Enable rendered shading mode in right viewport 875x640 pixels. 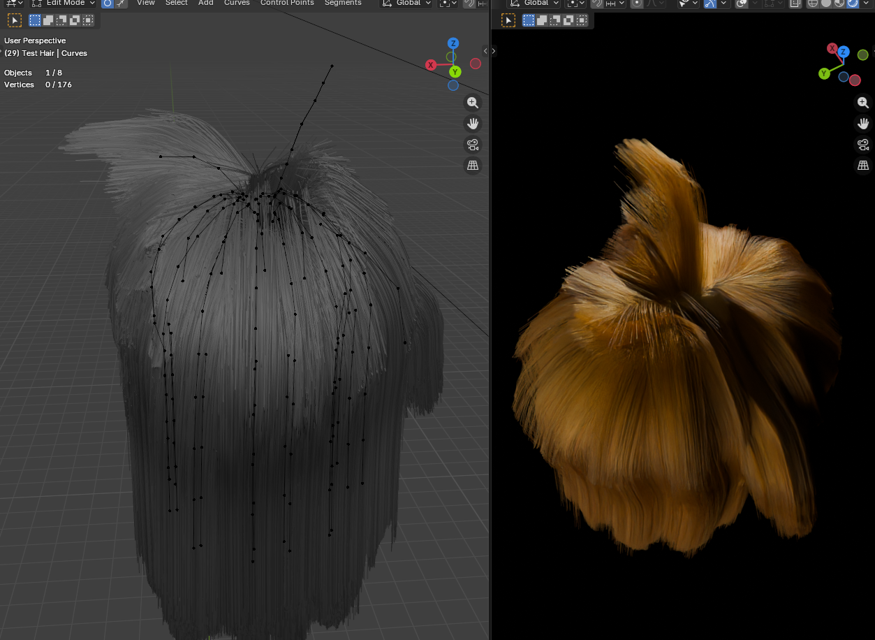[852, 3]
